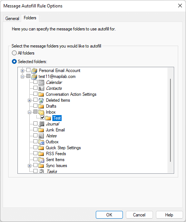Click the Inbox envelope folder icon
Screen dimensions: 186x222
pyautogui.click(x=41, y=112)
